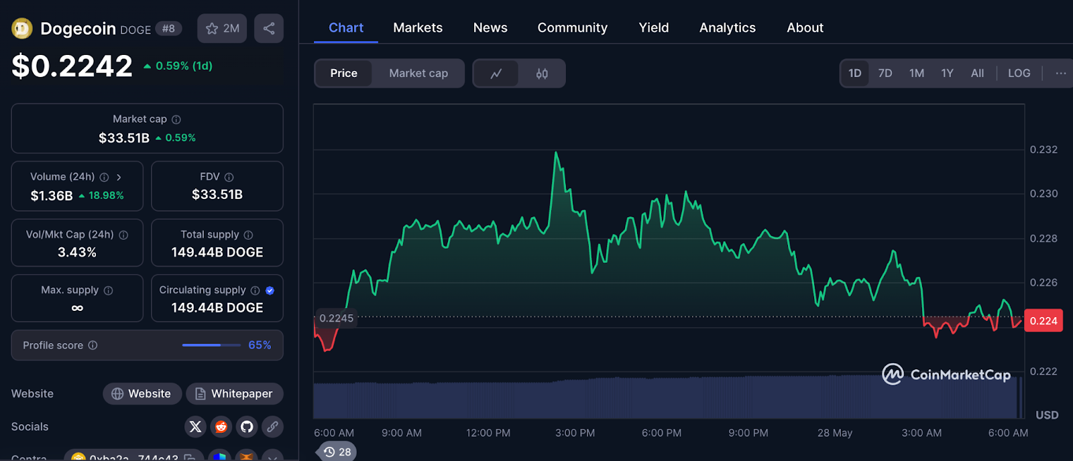Click the #8 rank badge
The width and height of the screenshot is (1073, 461).
point(168,28)
